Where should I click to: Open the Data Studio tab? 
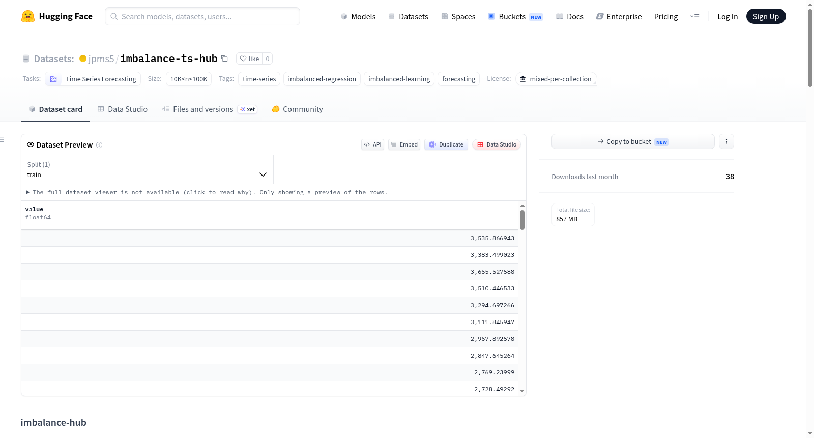(123, 109)
